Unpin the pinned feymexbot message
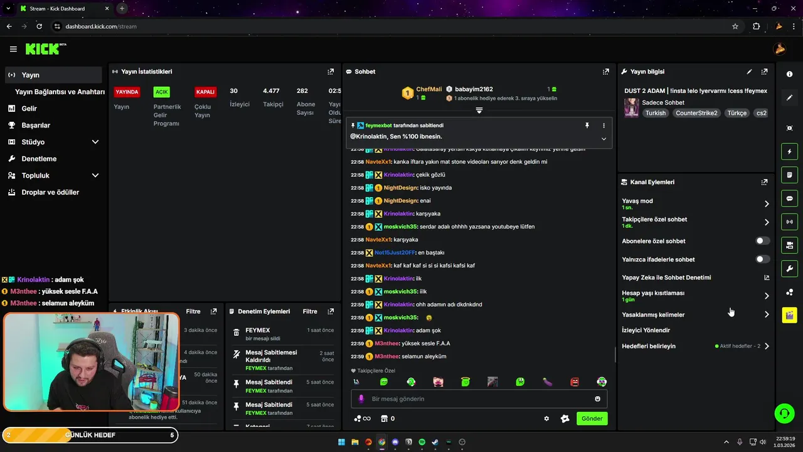The height and width of the screenshot is (452, 803). point(587,126)
